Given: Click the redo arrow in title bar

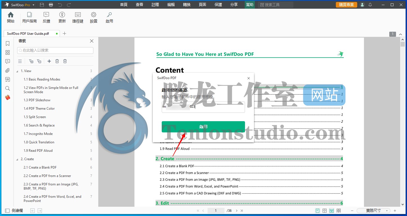Looking at the screenshot, I should tap(69, 5).
